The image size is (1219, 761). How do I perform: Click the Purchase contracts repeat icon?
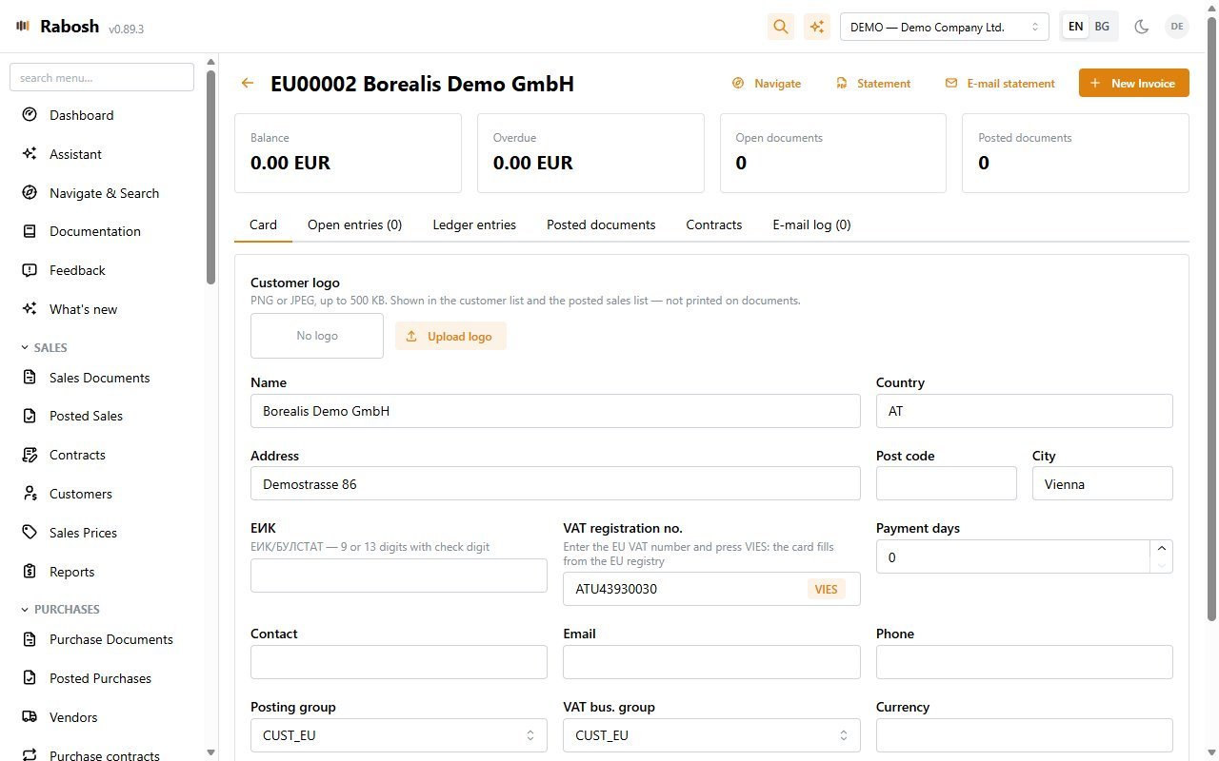[30, 755]
